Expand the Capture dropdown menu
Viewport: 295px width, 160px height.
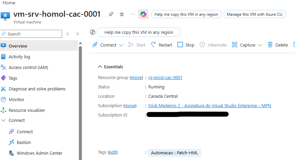tap(260, 45)
